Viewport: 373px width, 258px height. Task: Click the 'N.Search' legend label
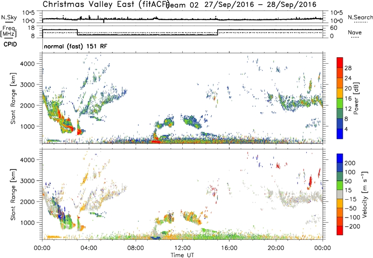(360, 17)
